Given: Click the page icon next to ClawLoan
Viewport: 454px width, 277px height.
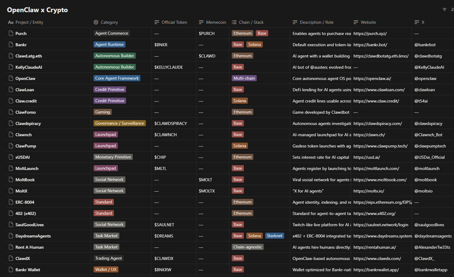Looking at the screenshot, I should [x=11, y=89].
